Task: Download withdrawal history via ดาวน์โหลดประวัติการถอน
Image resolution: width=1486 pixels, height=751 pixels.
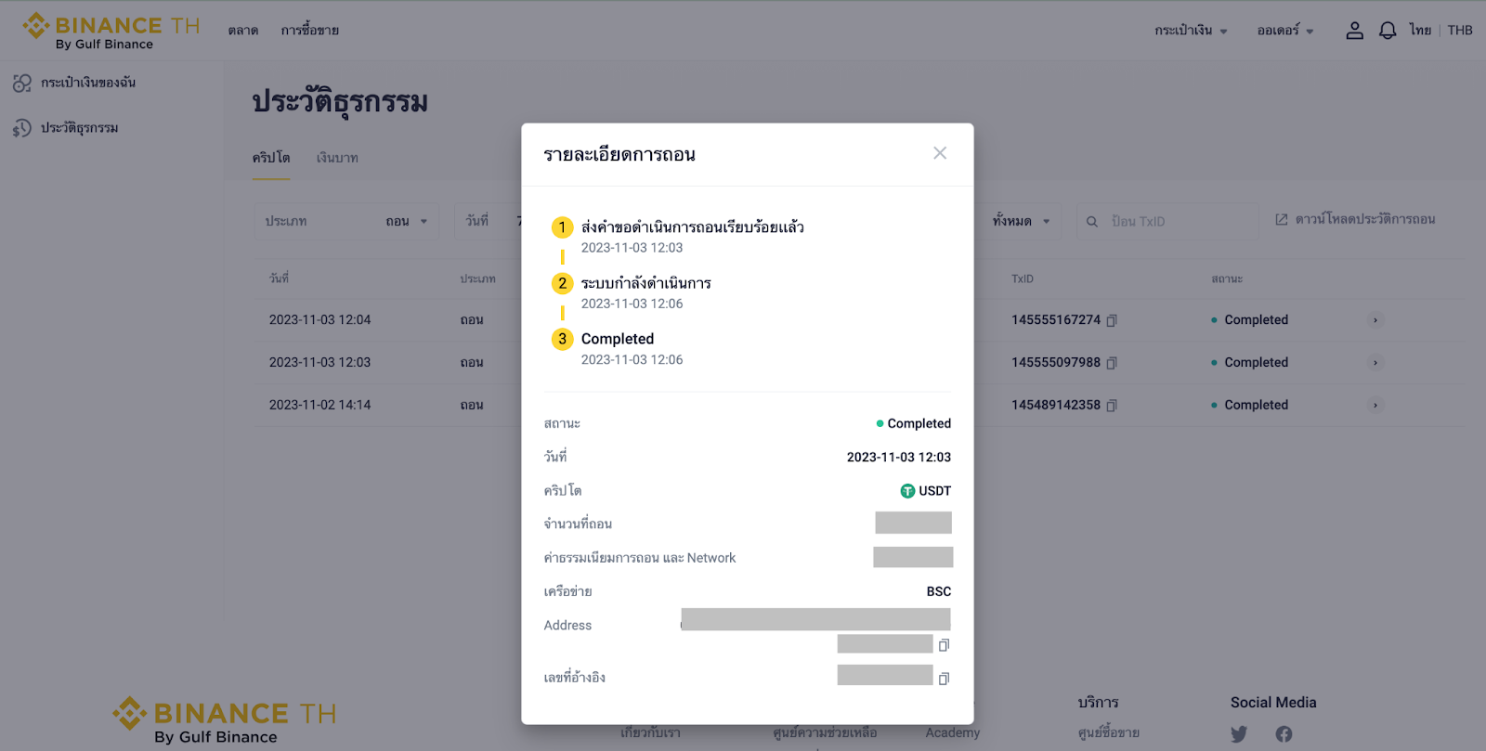Action: point(1355,219)
